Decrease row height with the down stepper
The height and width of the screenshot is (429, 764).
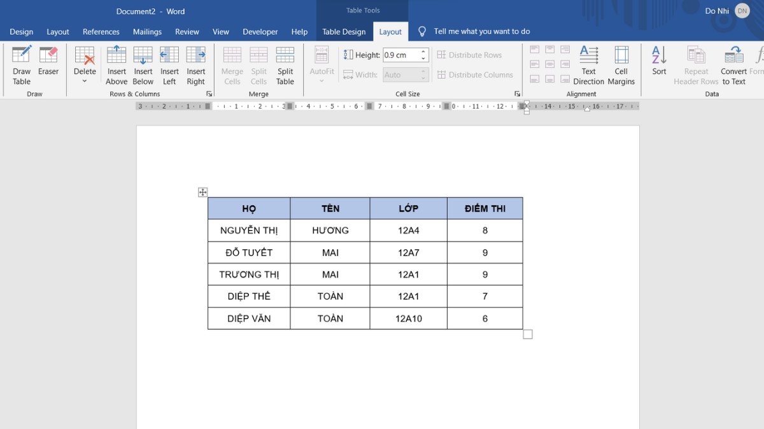424,58
